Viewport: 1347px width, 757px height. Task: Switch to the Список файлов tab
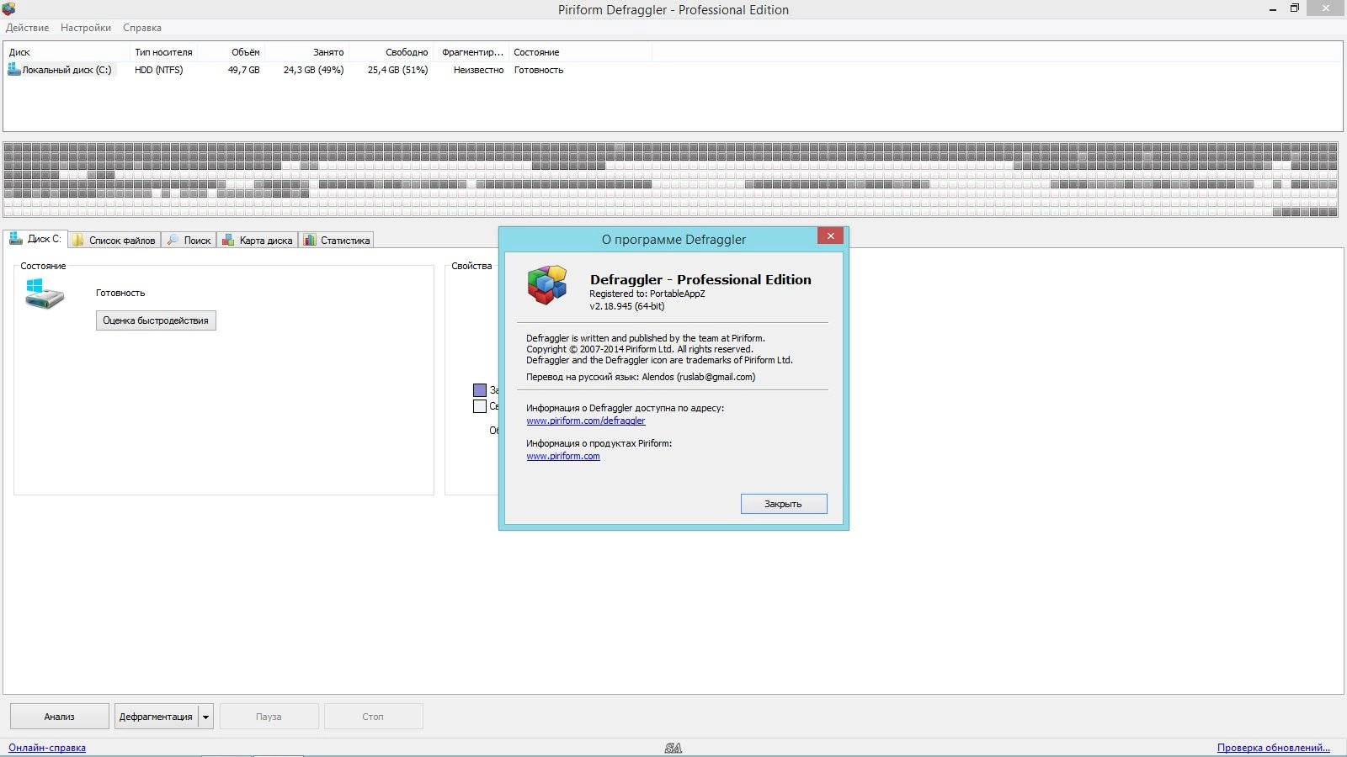114,240
